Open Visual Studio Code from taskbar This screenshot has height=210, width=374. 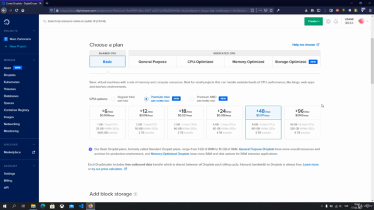tap(81, 206)
